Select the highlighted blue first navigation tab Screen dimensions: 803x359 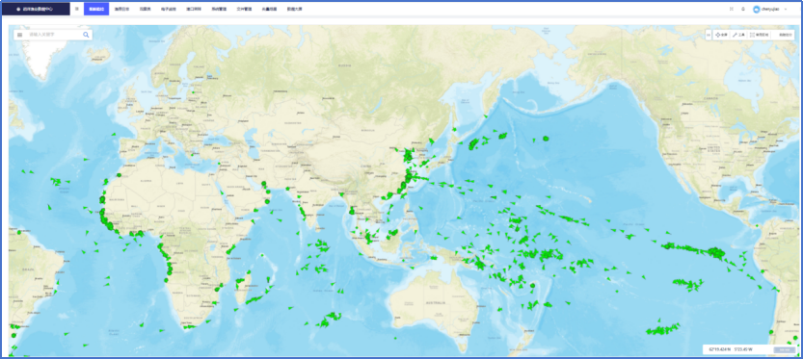(96, 9)
